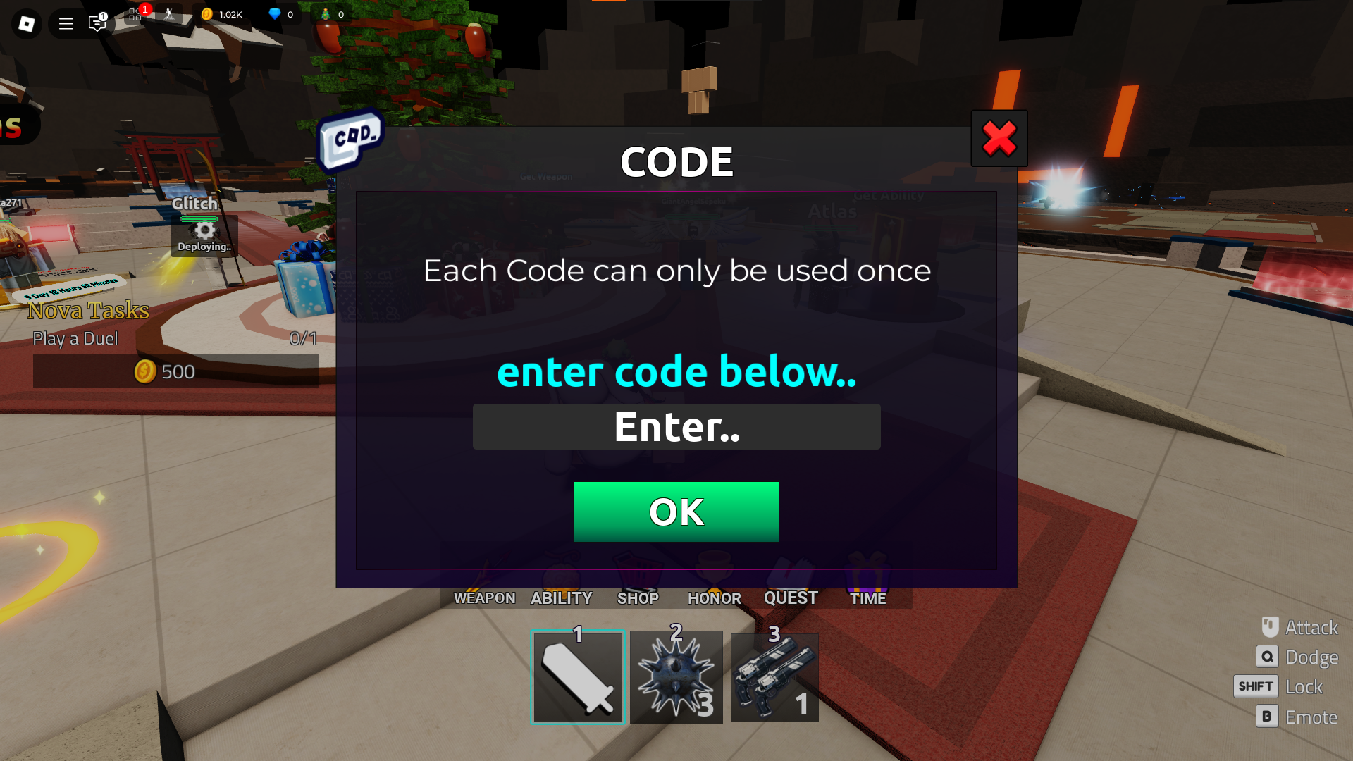Image resolution: width=1353 pixels, height=761 pixels.
Task: Toggle the Nova Tasks quest tracker
Action: tap(87, 309)
